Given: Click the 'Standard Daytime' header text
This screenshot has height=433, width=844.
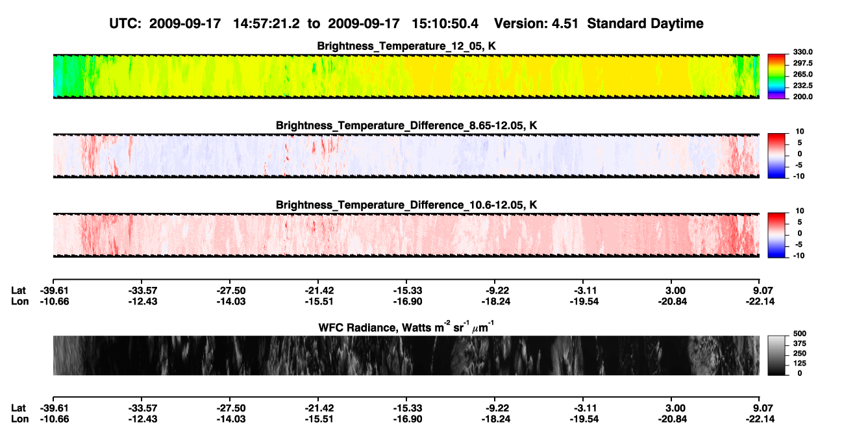Looking at the screenshot, I should click(645, 23).
